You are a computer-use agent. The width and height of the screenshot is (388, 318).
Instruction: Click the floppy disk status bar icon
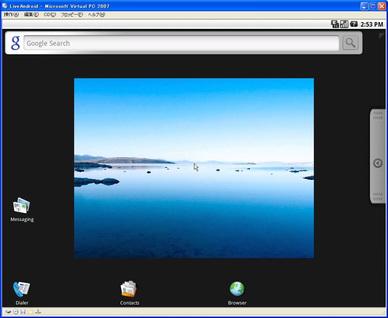23,312
